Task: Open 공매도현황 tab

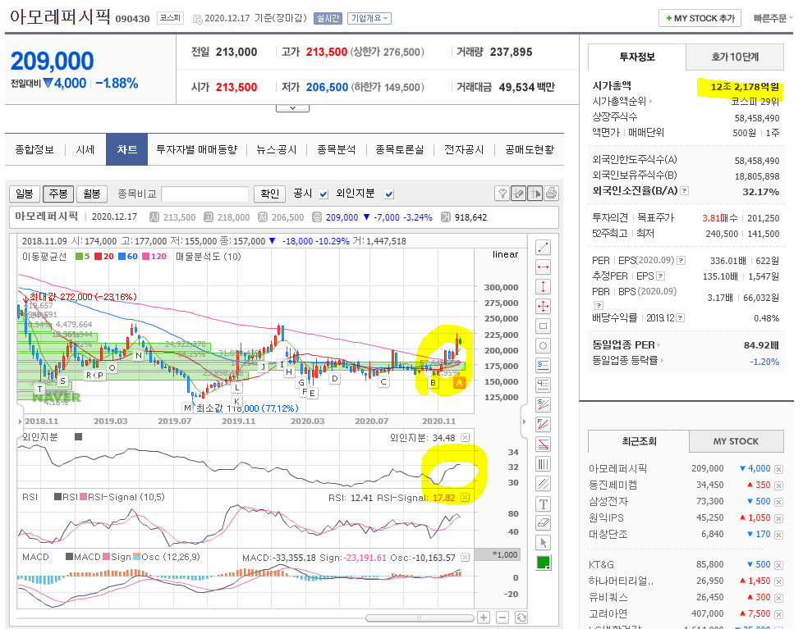Action: [x=530, y=149]
